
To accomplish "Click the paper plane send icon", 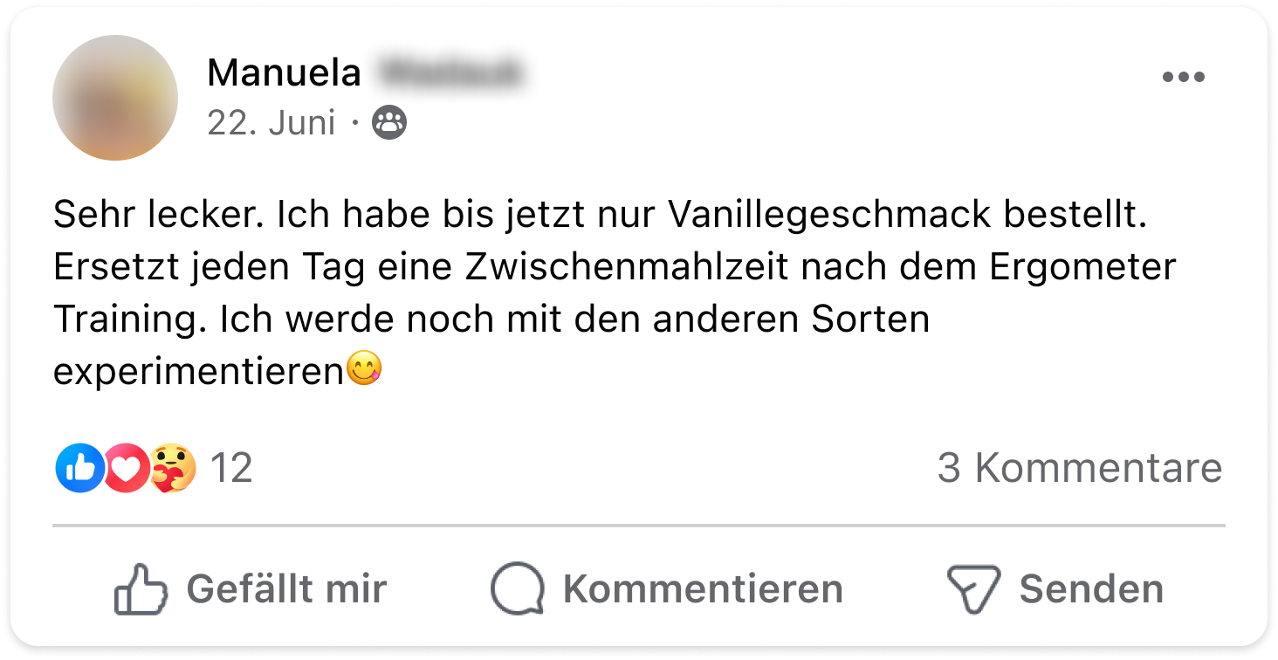I will [x=972, y=589].
